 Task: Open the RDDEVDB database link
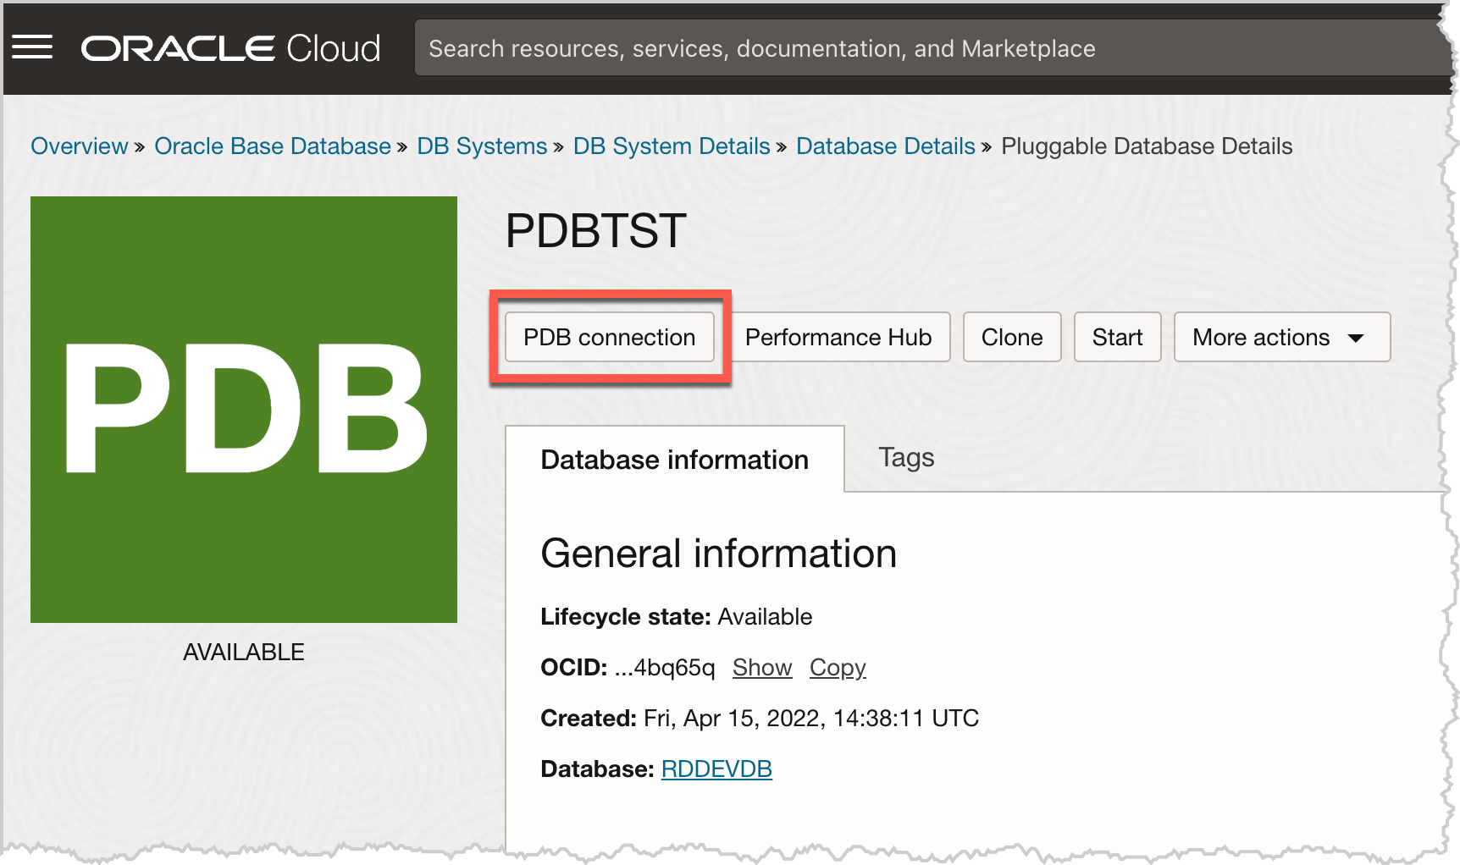click(x=716, y=769)
